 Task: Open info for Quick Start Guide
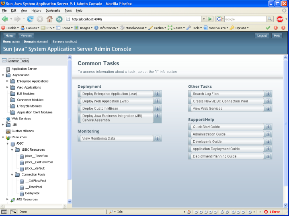click(x=268, y=127)
